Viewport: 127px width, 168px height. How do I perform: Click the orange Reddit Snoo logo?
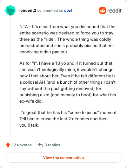pyautogui.click(x=103, y=10)
